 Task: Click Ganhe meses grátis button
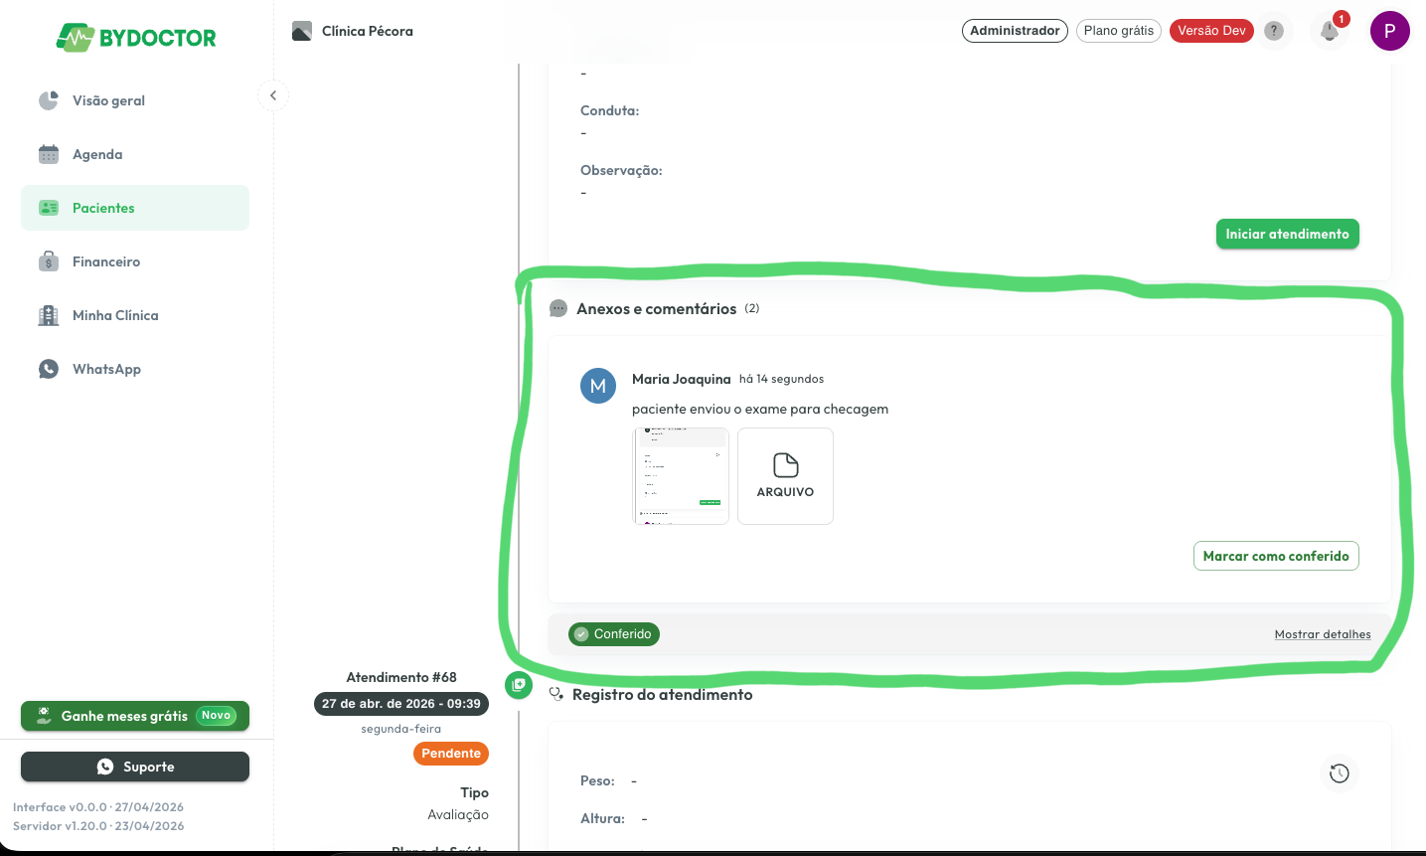tap(135, 716)
